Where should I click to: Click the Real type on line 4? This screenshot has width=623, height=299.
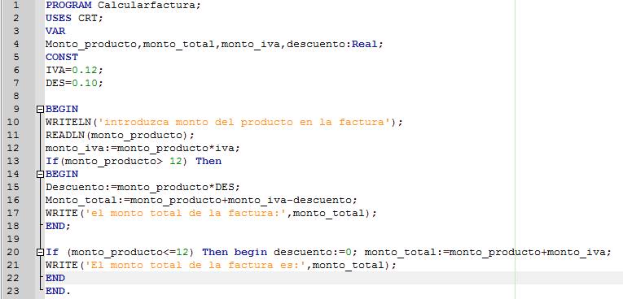click(x=364, y=45)
